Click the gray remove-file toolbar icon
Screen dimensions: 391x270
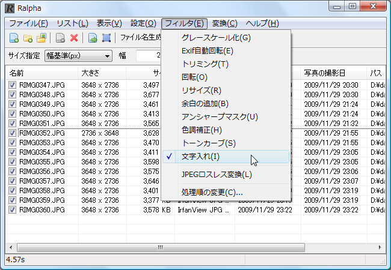pos(60,38)
